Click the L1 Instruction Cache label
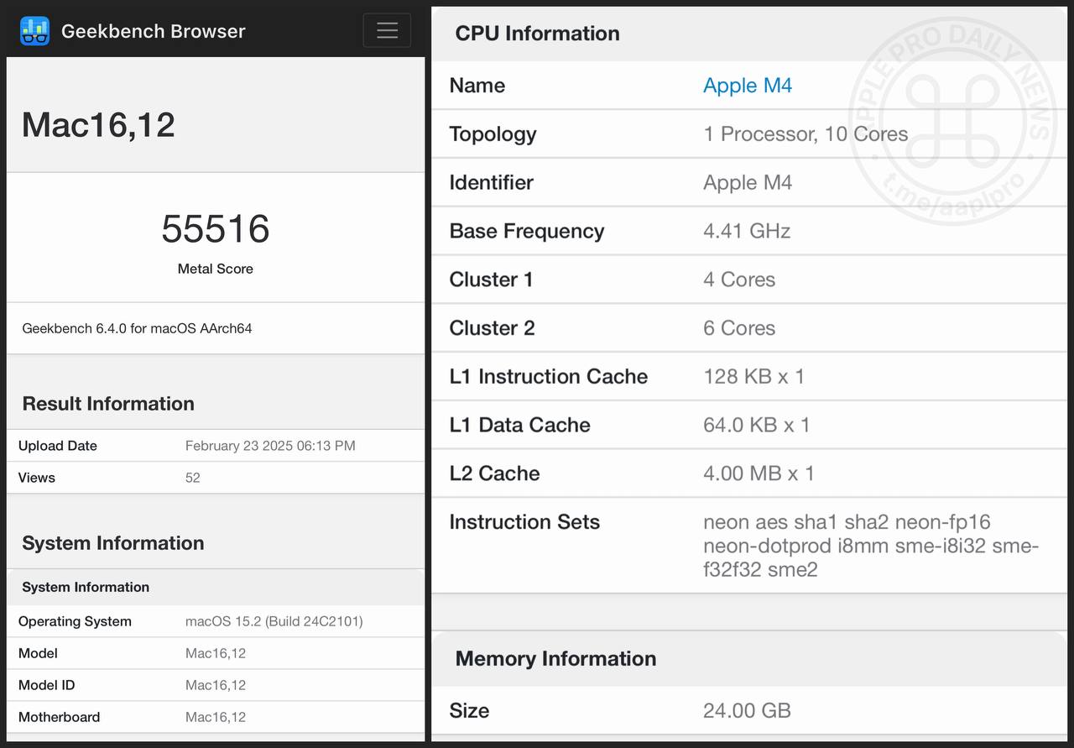 pos(549,377)
